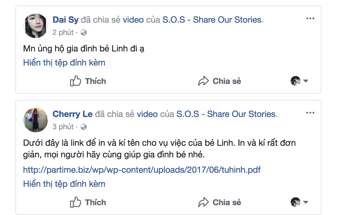Click the thumbs-up icon on Dai Sy's post
Viewport: 338px width, 215px height.
click(76, 81)
